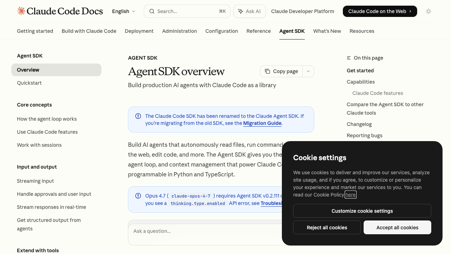The image size is (451, 254).
Task: Click the On this page outline icon
Action: [348, 58]
